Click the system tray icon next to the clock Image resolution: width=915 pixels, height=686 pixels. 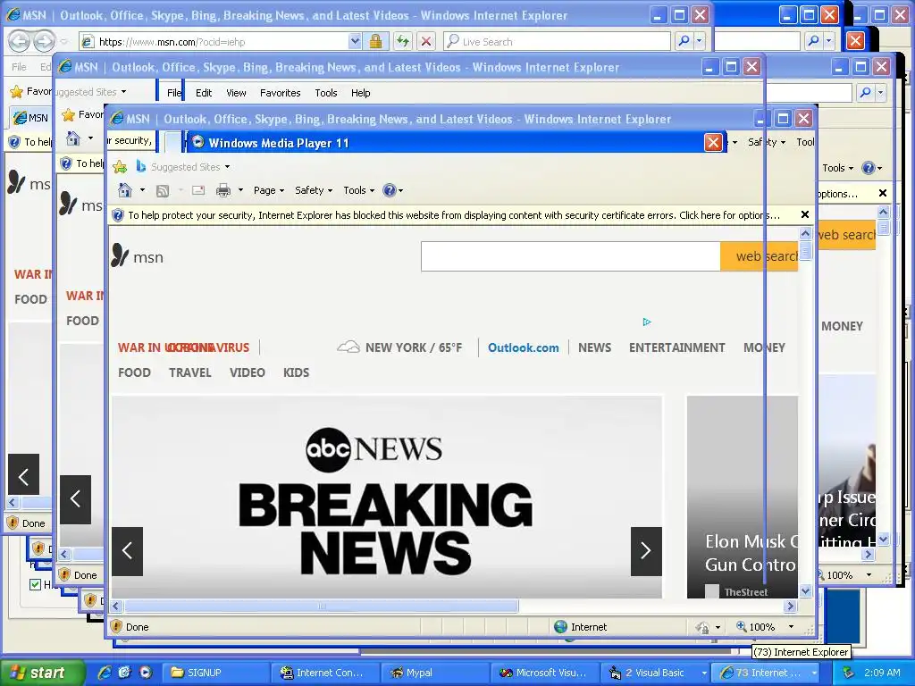click(849, 673)
